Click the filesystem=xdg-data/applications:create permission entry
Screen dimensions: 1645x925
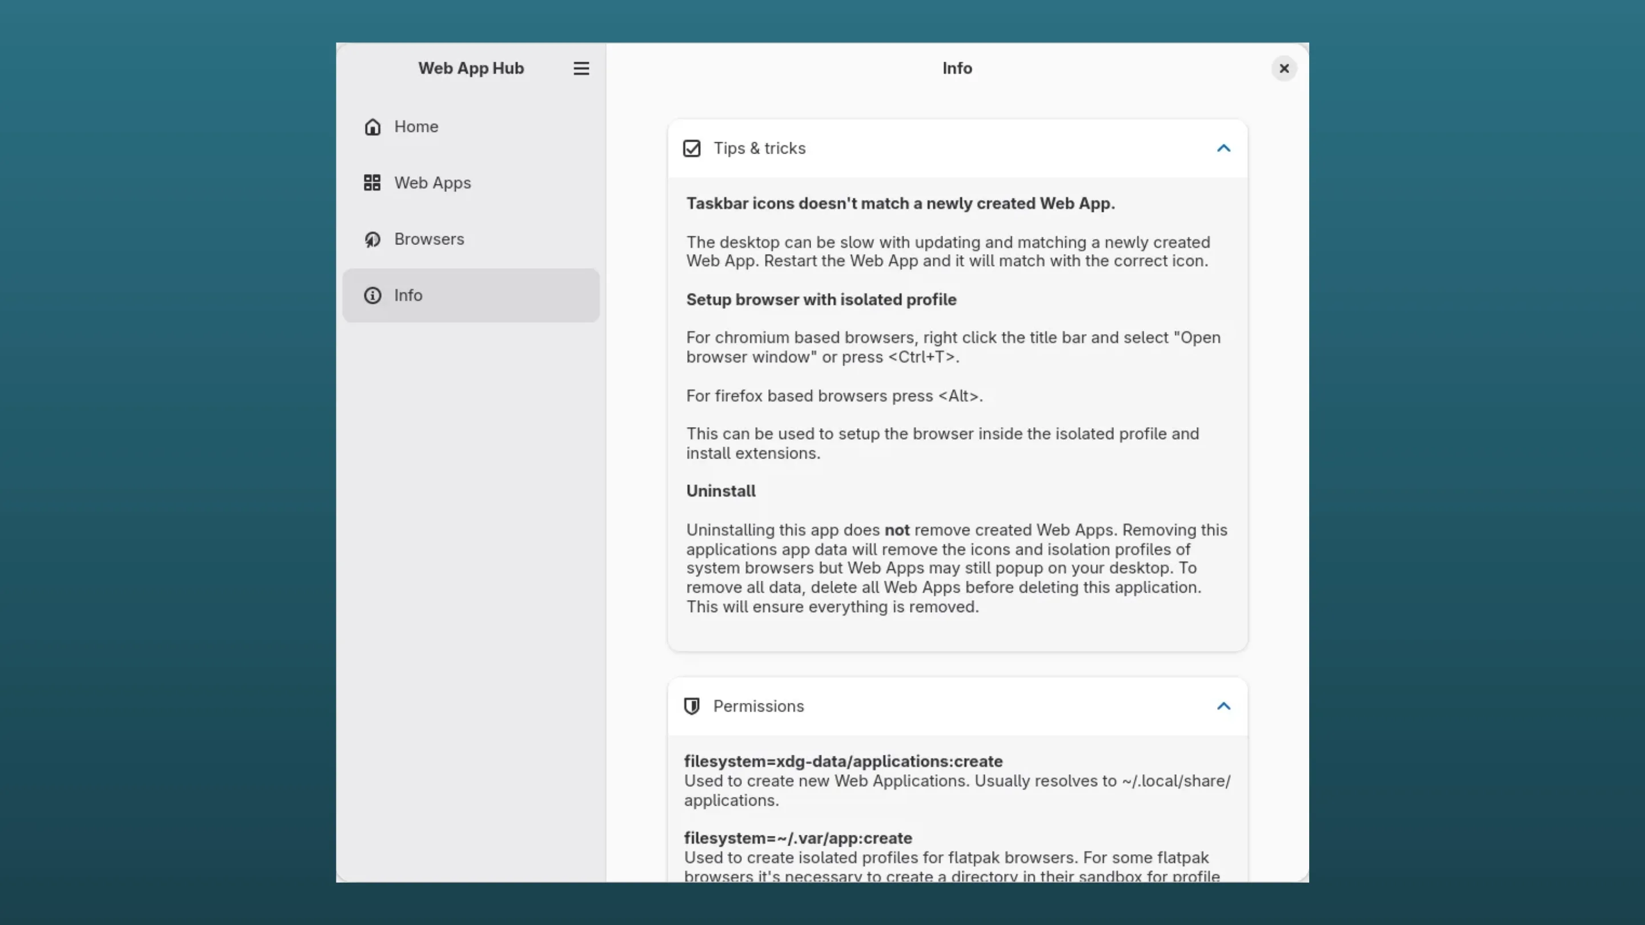click(x=843, y=761)
